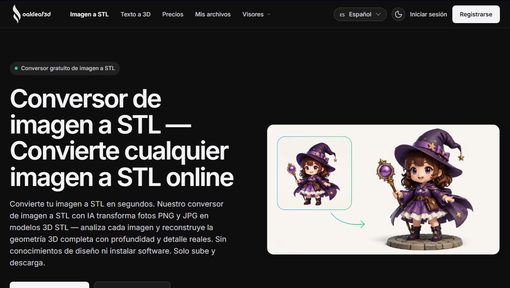
Task: Open the Español language dropdown
Action: 360,14
